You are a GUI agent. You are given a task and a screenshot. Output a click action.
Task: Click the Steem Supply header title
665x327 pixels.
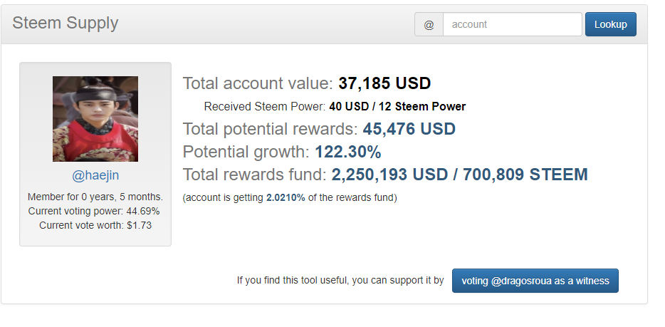pos(66,24)
